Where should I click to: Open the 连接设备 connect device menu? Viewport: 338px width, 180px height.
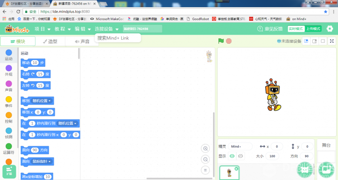(106, 29)
